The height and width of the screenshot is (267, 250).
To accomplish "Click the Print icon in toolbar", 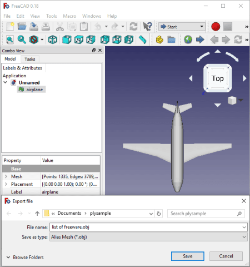I will pyautogui.click(x=46, y=27).
